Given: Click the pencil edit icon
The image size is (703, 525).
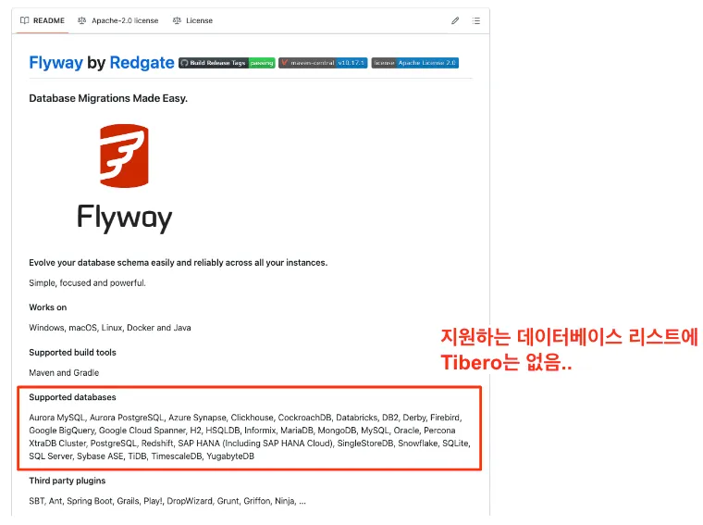Looking at the screenshot, I should (x=455, y=19).
